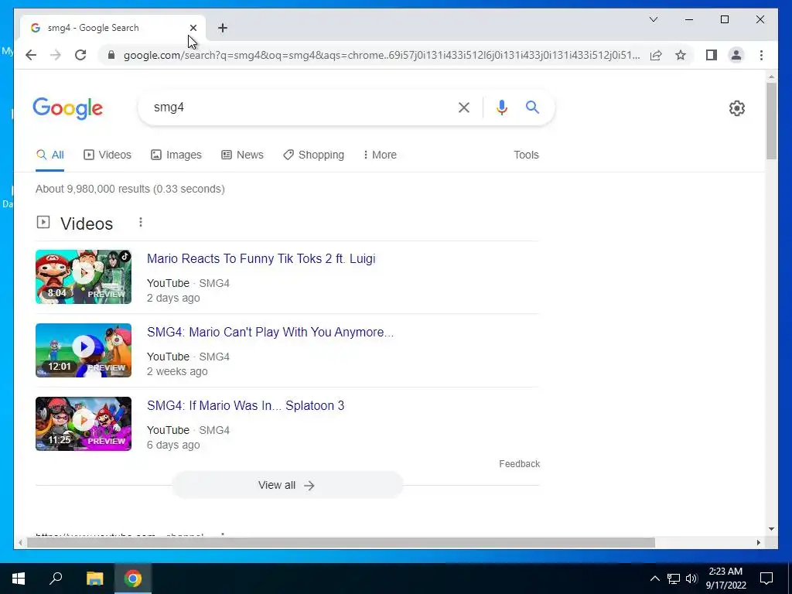Open the notification center icon

point(766,579)
